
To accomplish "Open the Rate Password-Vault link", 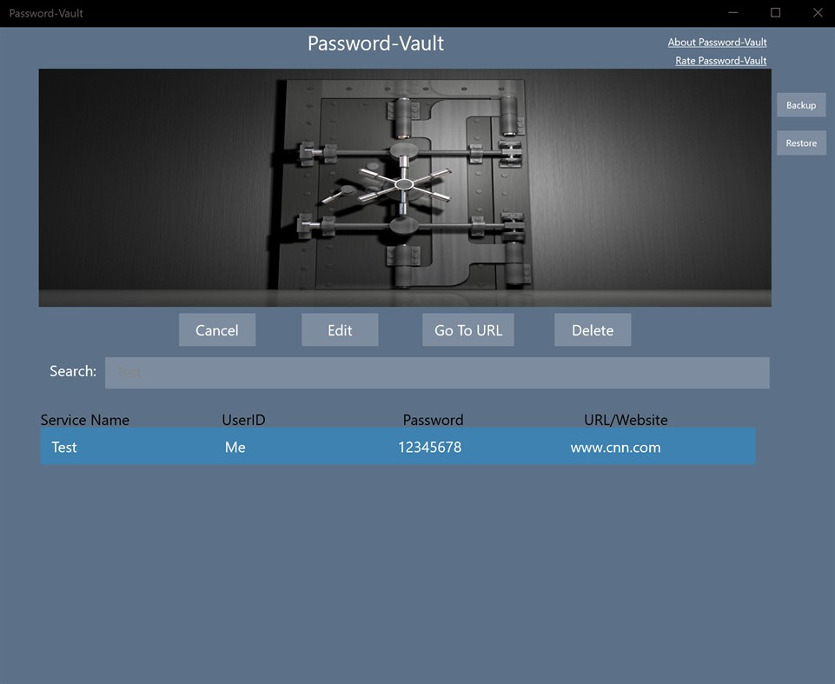I will [x=721, y=61].
